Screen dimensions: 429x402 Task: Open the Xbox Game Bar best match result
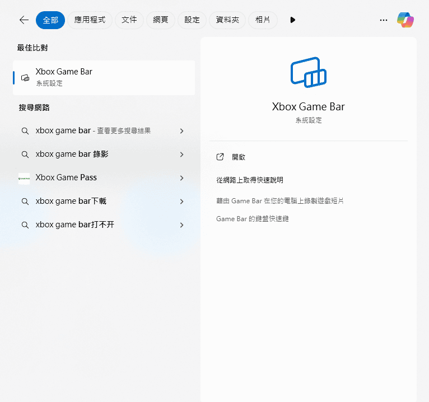(x=104, y=78)
